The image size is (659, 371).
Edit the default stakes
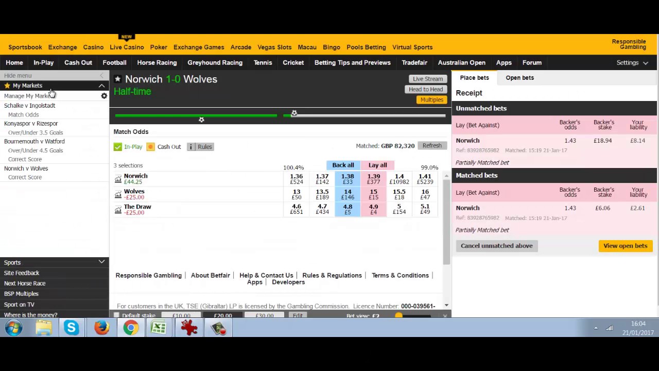tap(298, 315)
